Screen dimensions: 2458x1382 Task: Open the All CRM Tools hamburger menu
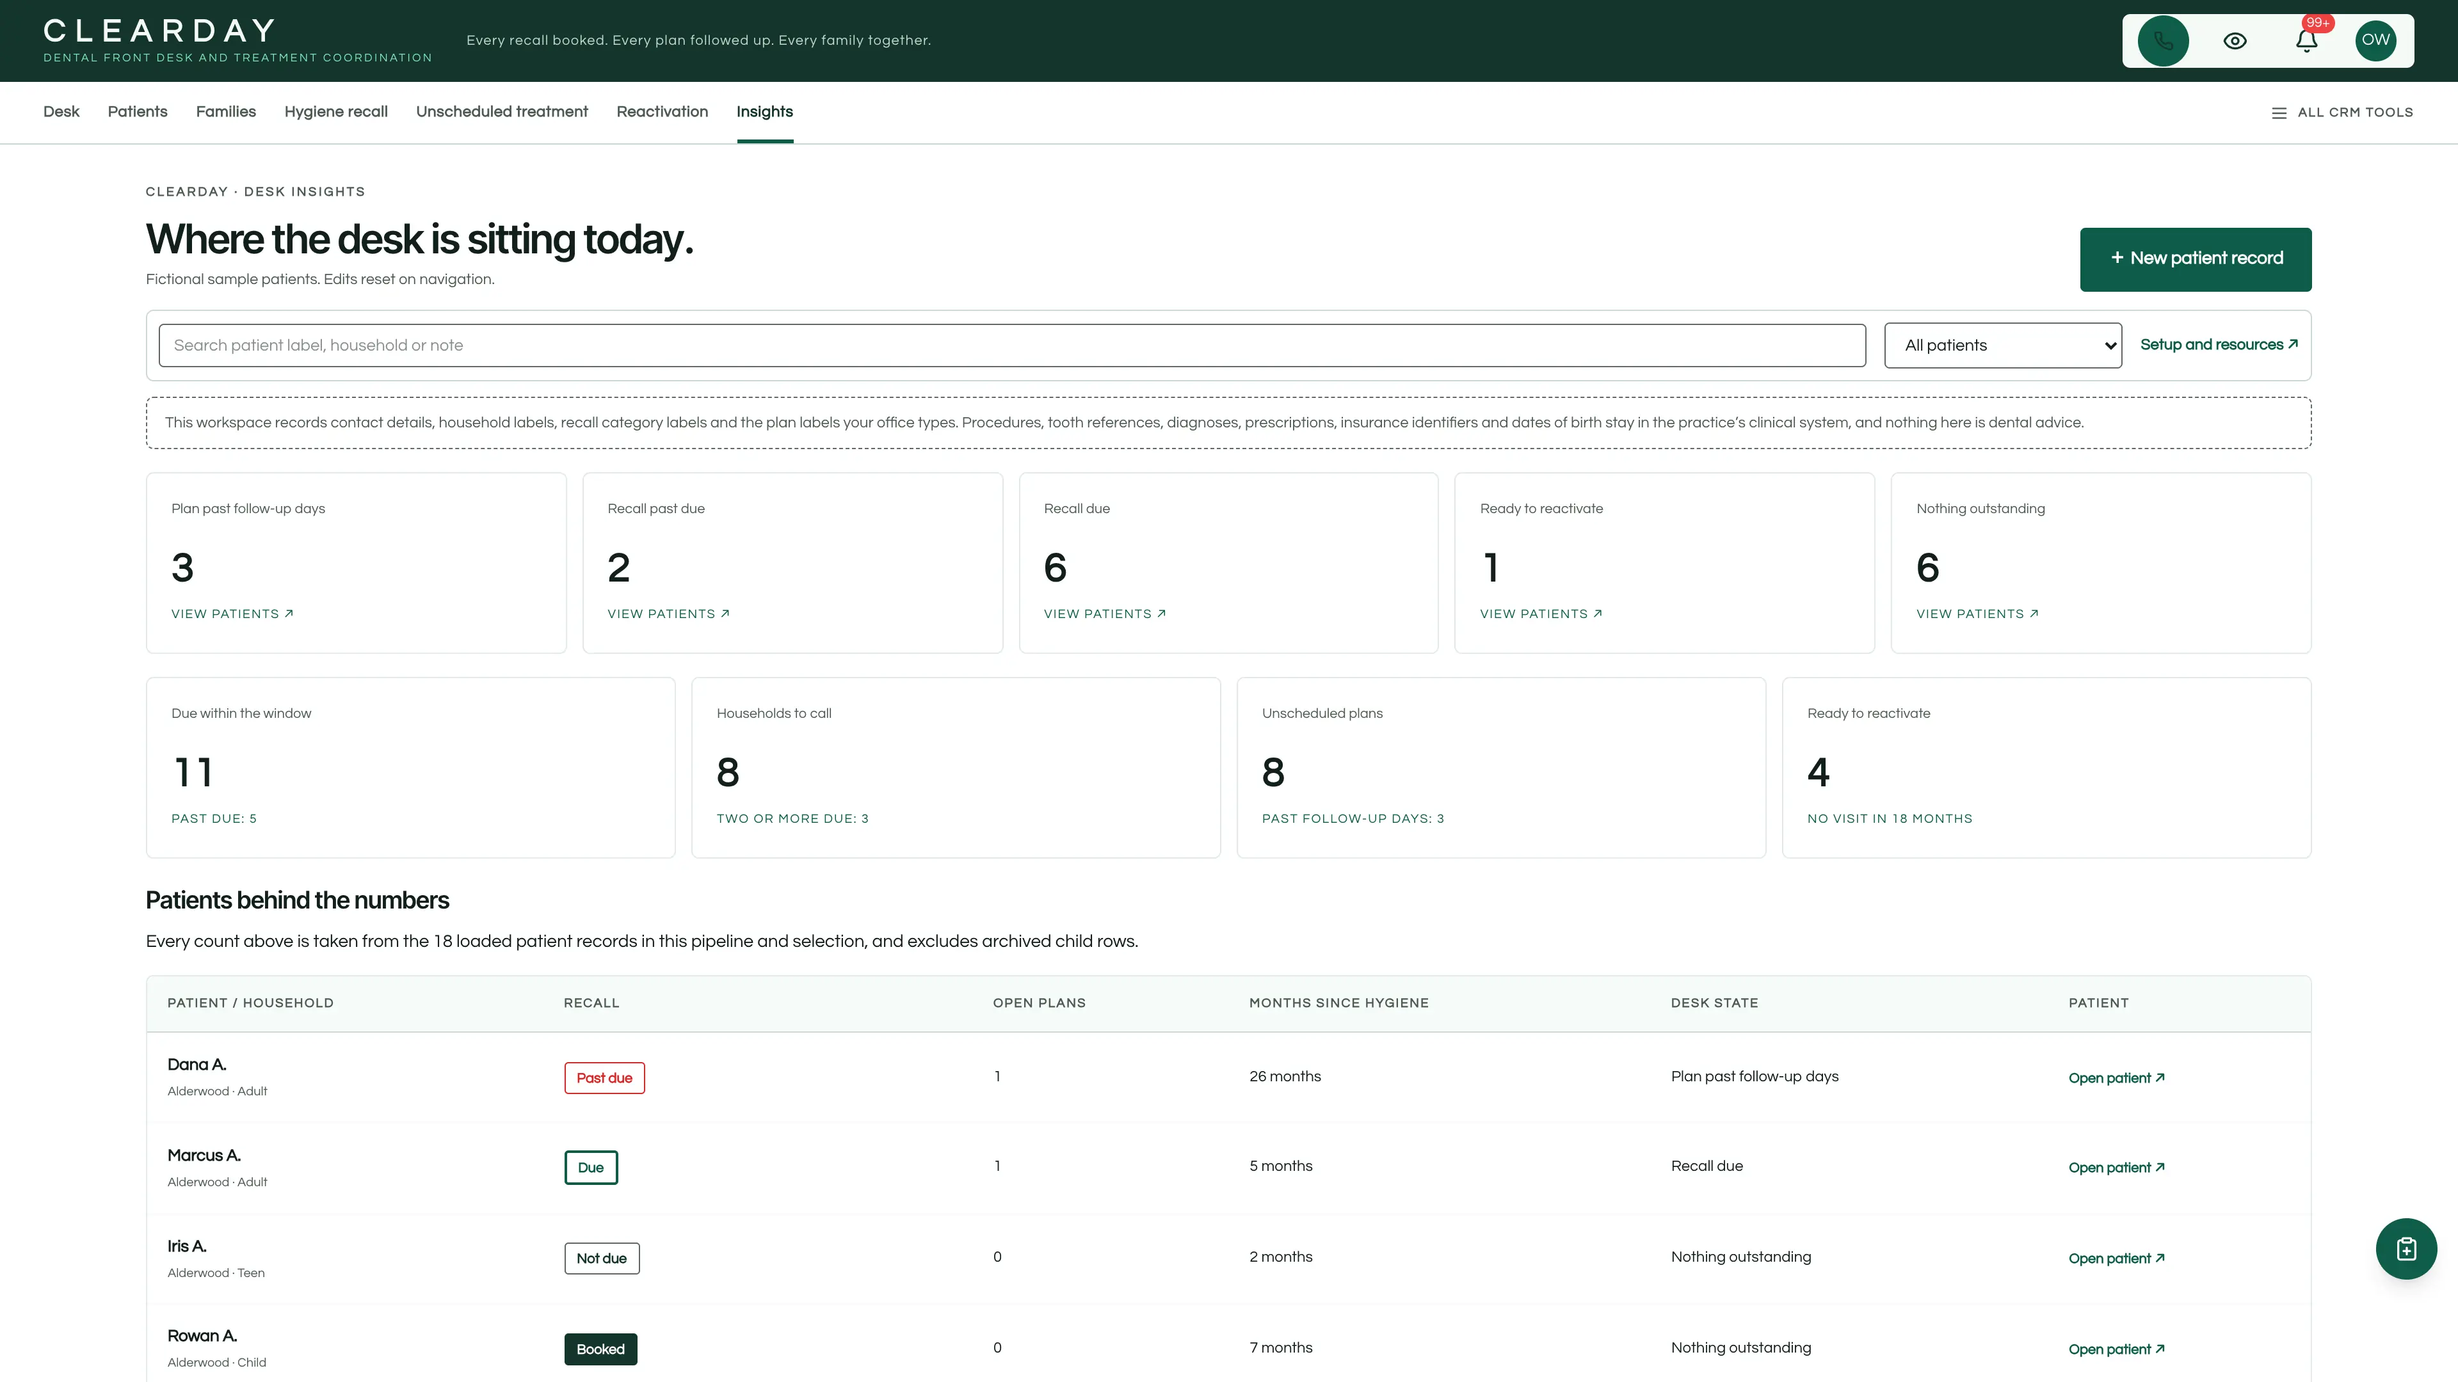tap(2342, 113)
